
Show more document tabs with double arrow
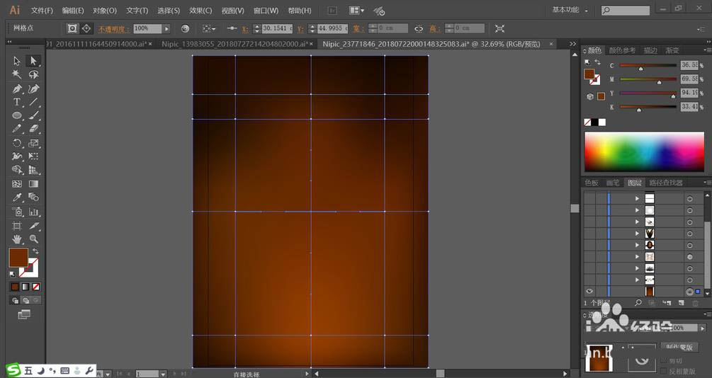pyautogui.click(x=572, y=44)
